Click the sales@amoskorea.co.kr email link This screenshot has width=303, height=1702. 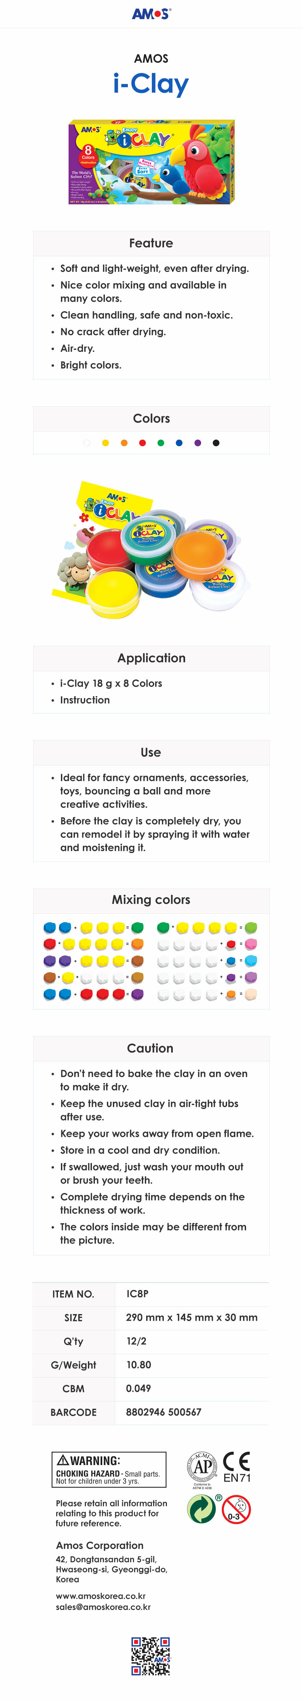pyautogui.click(x=103, y=1607)
